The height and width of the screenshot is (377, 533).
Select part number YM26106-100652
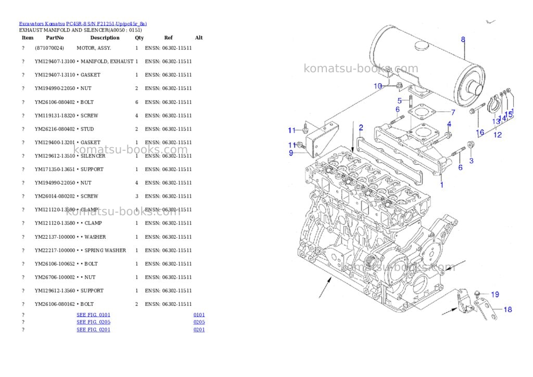[55, 264]
